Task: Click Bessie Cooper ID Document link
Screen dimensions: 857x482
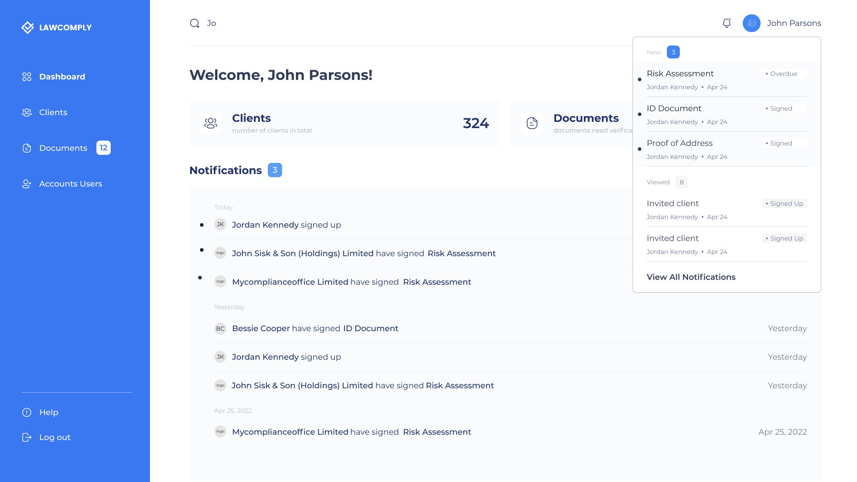Action: pos(370,328)
